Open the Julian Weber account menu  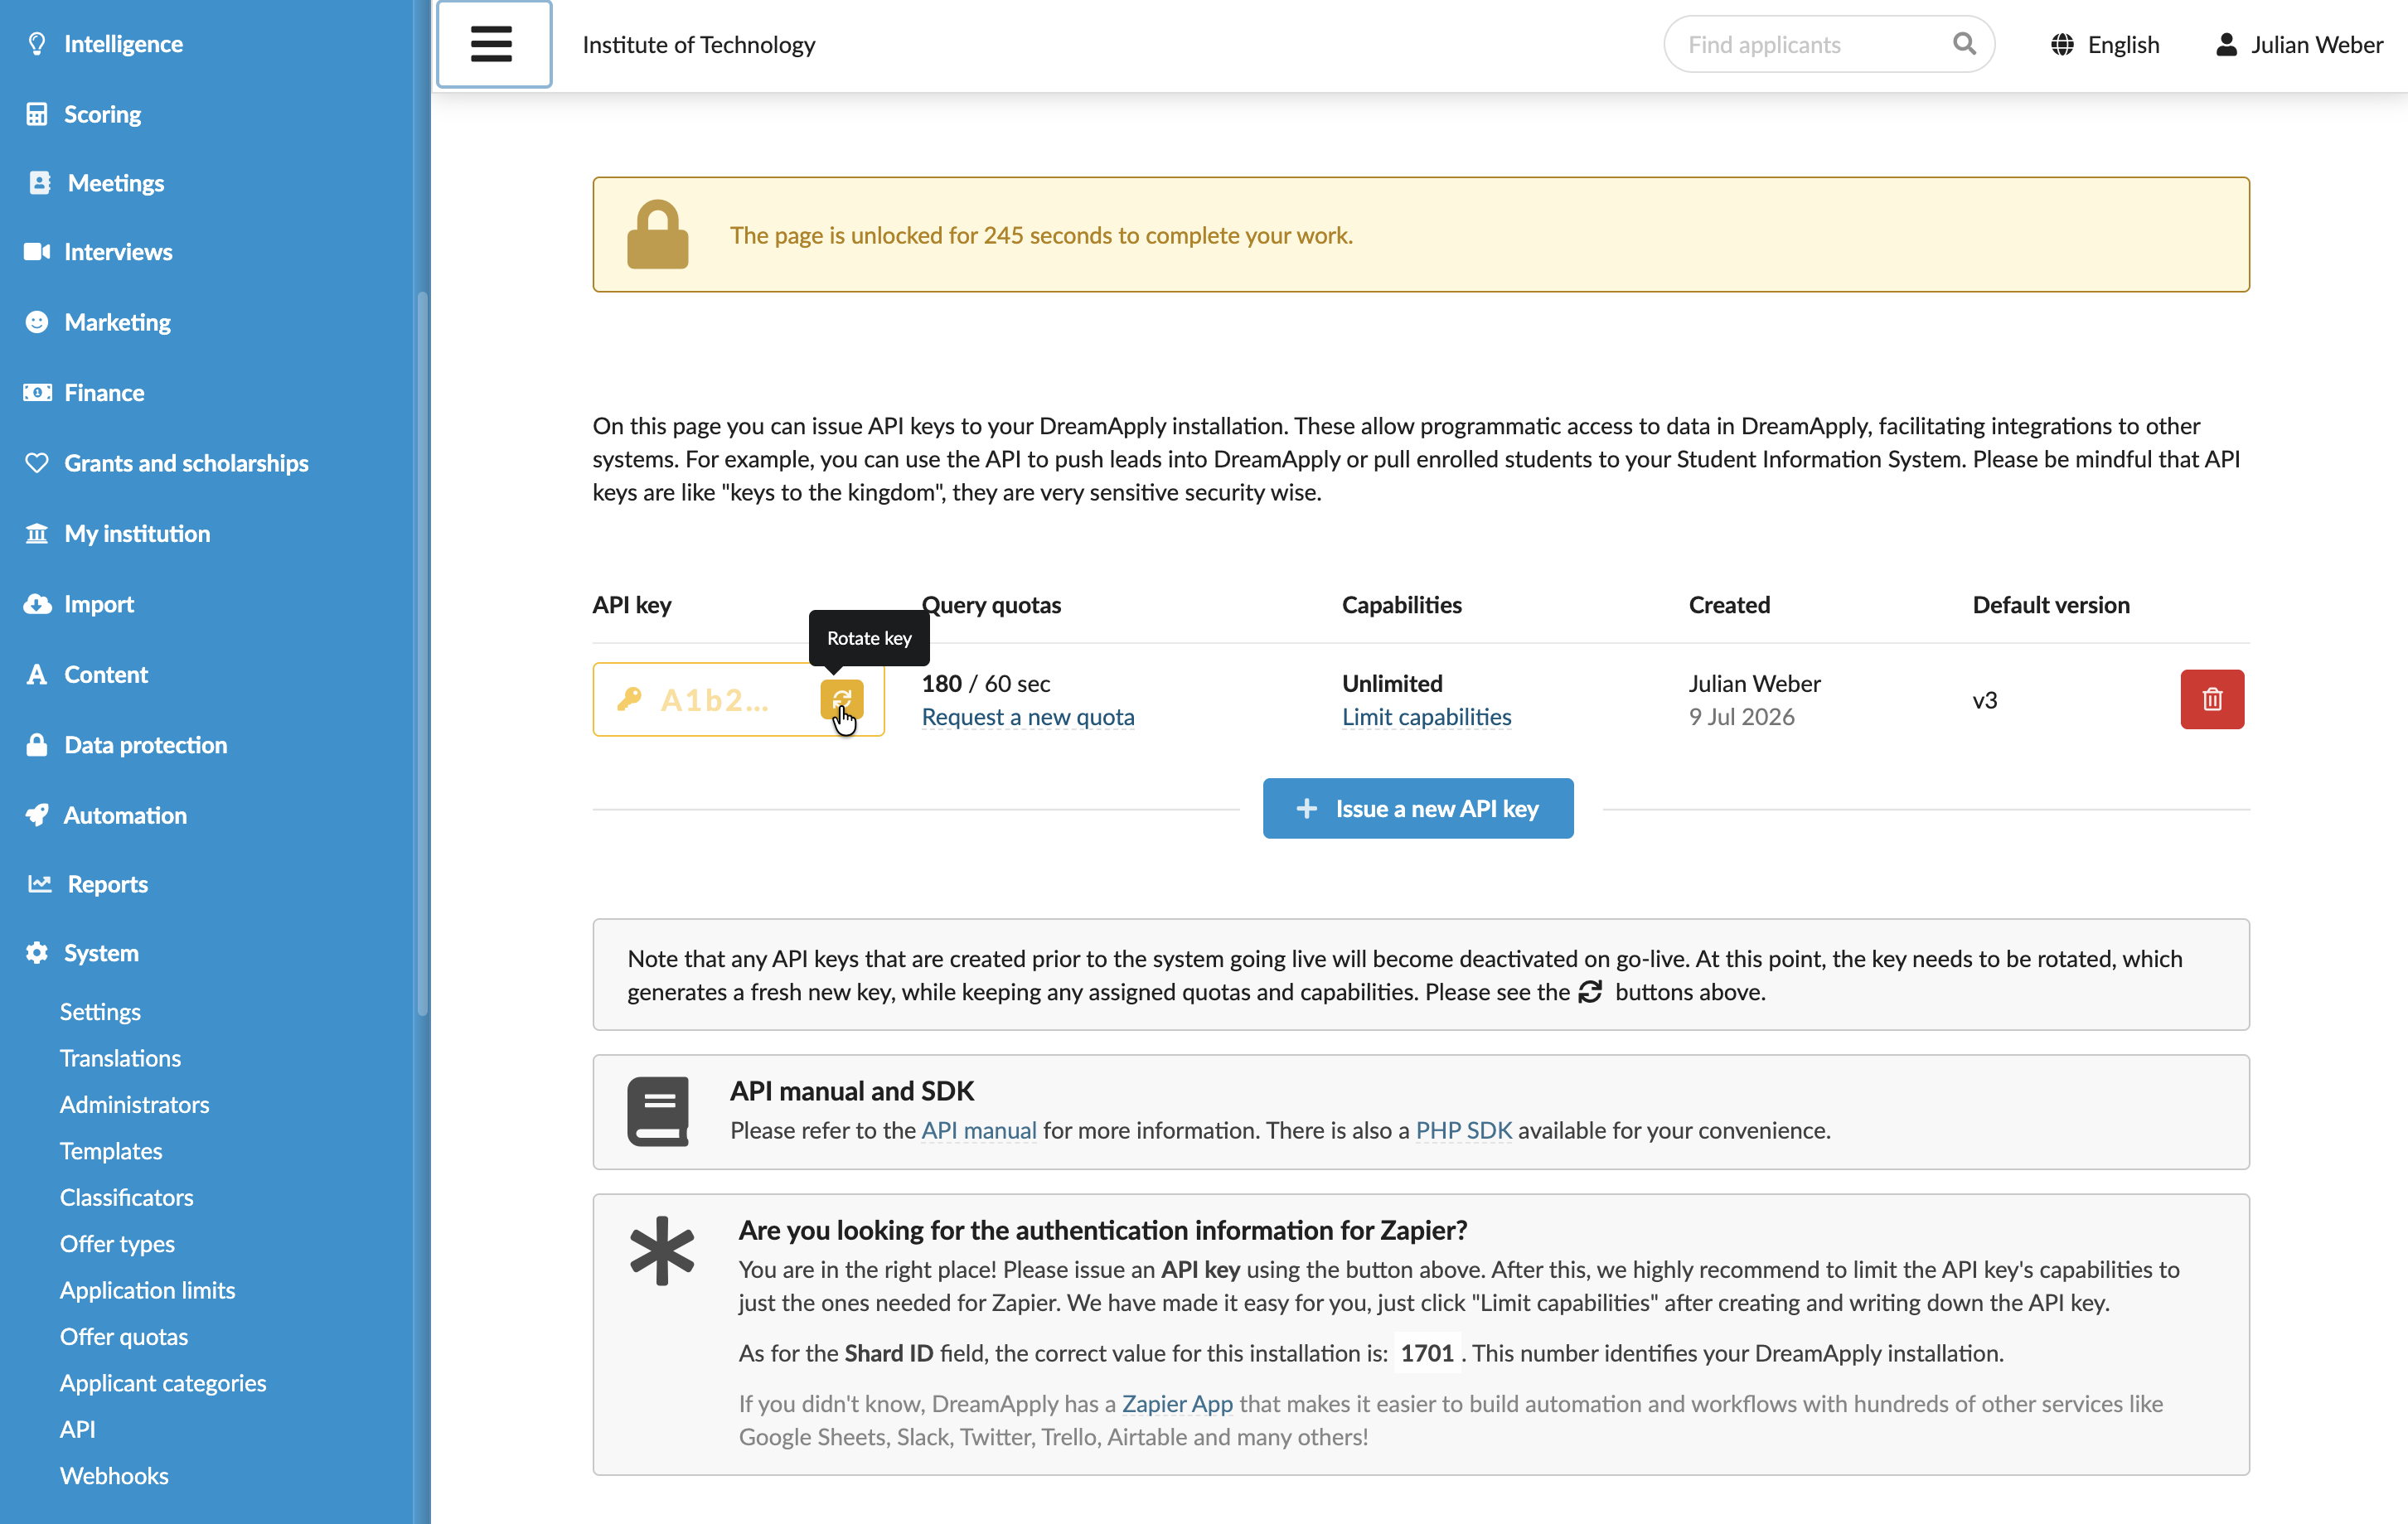point(2299,44)
